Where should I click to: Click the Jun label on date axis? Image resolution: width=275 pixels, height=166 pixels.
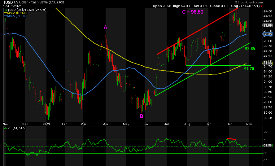pyautogui.click(x=145, y=124)
